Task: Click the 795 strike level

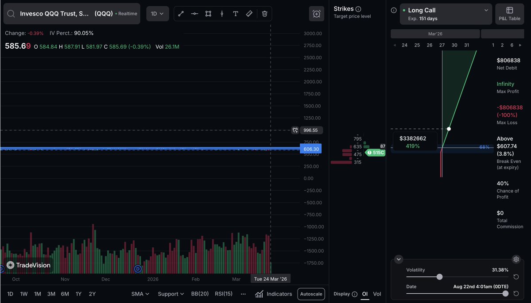Action: [x=357, y=139]
